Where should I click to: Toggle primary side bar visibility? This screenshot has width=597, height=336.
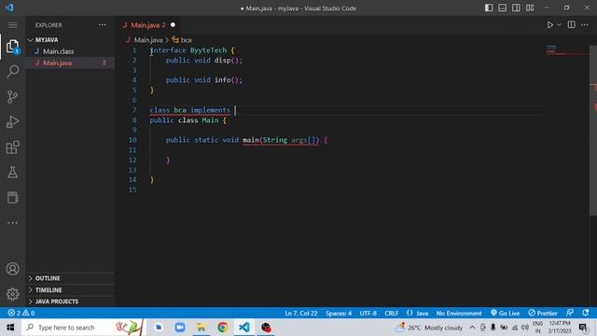[x=489, y=8]
